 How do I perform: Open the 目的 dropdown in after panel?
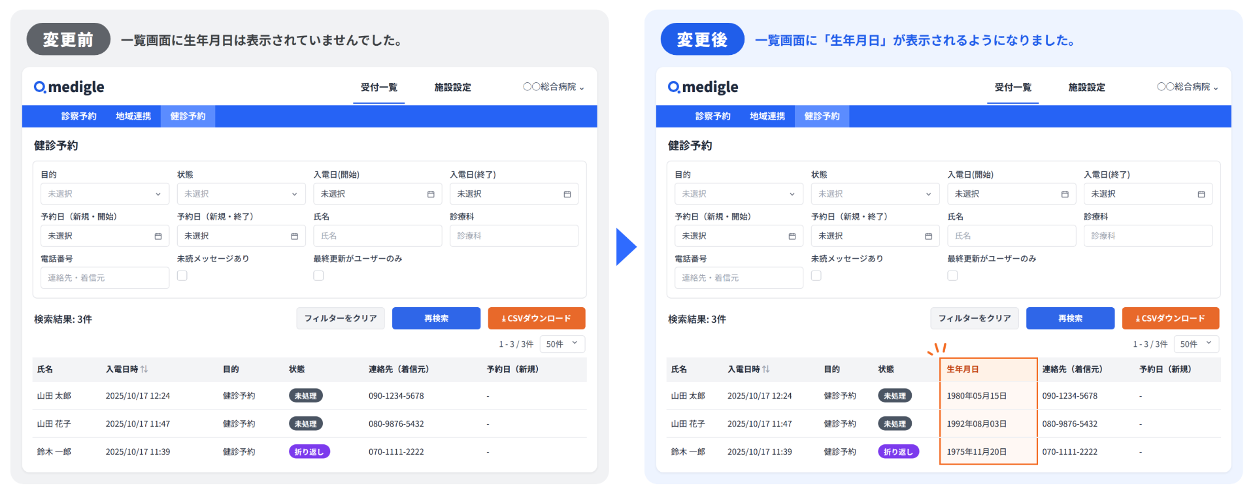[739, 194]
